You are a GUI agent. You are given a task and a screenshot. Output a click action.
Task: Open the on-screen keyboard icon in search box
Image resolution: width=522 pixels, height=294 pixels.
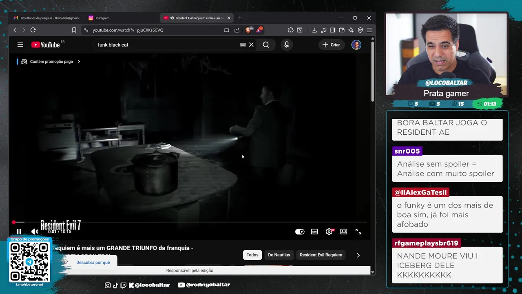[243, 45]
